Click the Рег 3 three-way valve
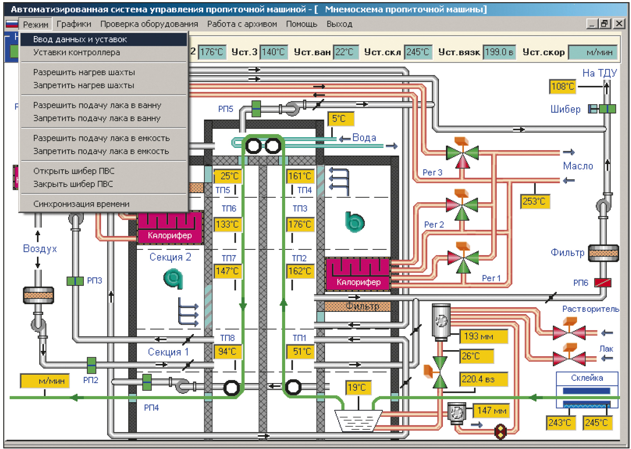This screenshot has height=449, width=631. click(462, 153)
